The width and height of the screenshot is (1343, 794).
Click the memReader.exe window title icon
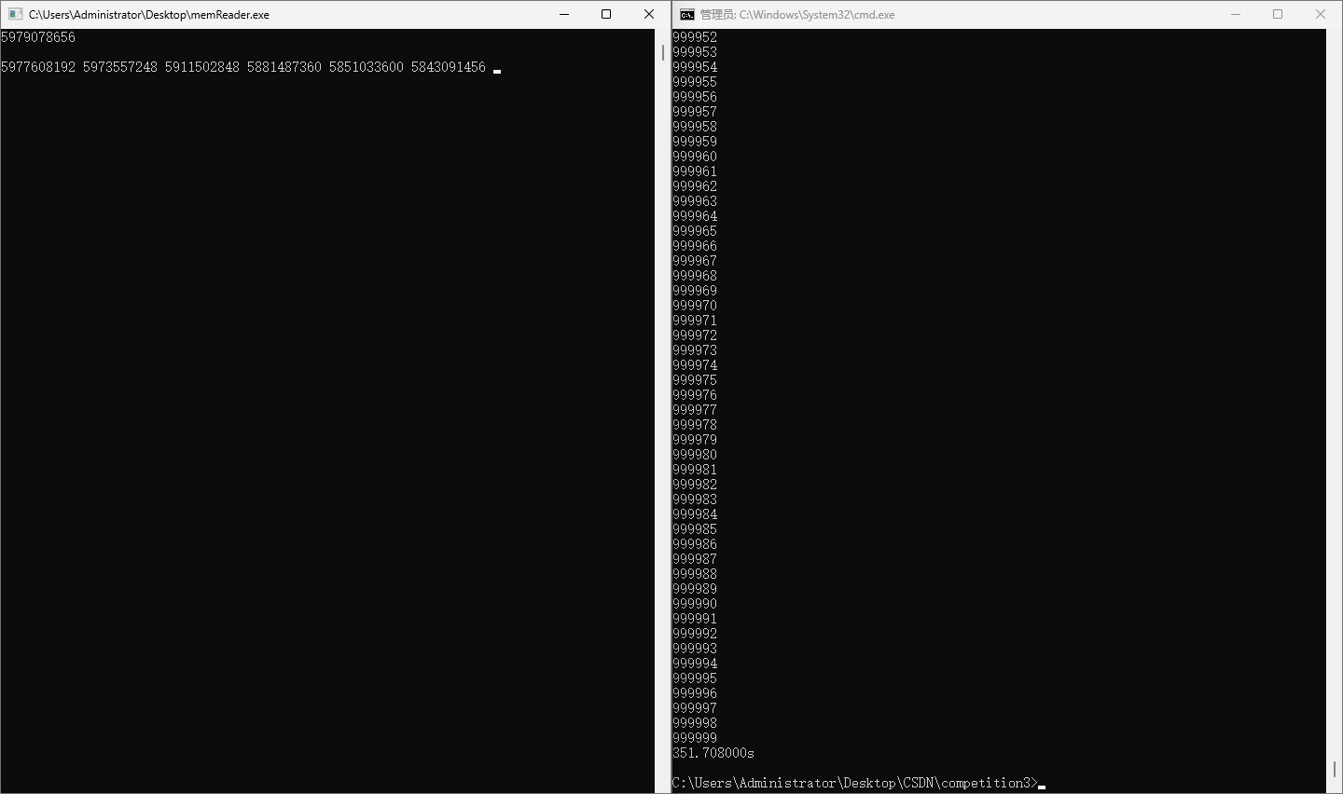click(x=15, y=14)
